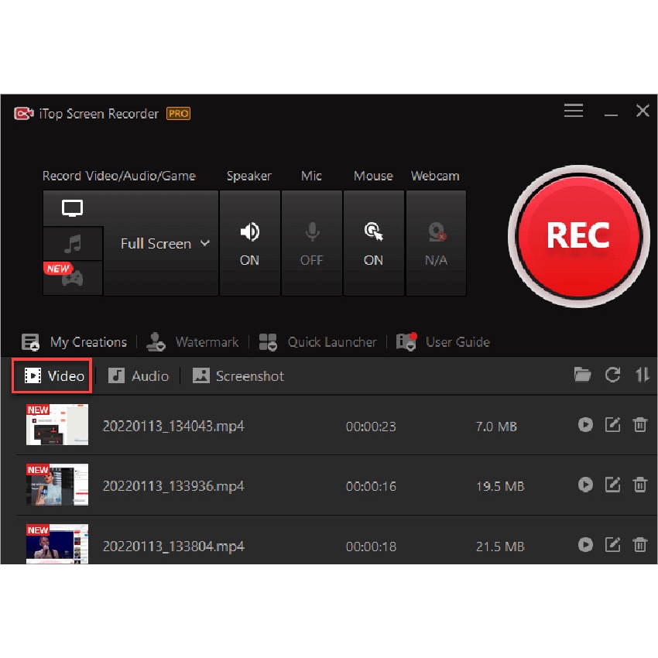The image size is (658, 658).
Task: Edit the 20220113_133936.mp4 video
Action: pyautogui.click(x=612, y=485)
